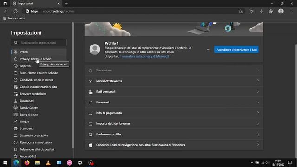Expand Condividi i dati di navigazione chevron
This screenshot has height=167, width=297.
tap(258, 145)
